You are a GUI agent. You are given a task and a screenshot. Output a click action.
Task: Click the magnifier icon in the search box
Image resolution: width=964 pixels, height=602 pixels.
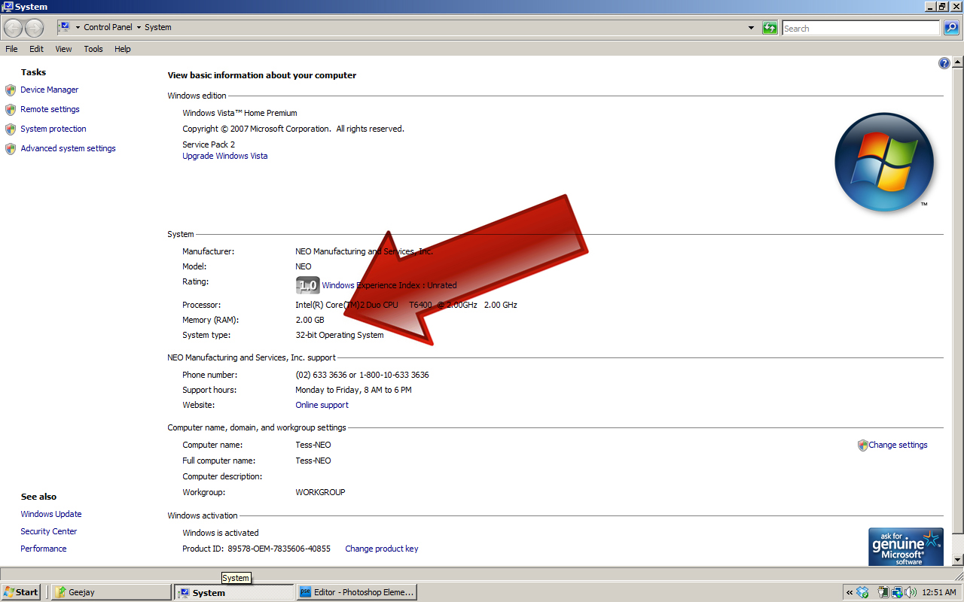950,28
